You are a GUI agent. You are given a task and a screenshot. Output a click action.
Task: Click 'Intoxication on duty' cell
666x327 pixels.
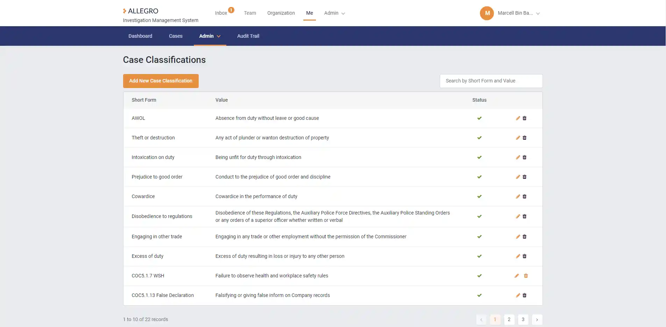[x=153, y=157]
